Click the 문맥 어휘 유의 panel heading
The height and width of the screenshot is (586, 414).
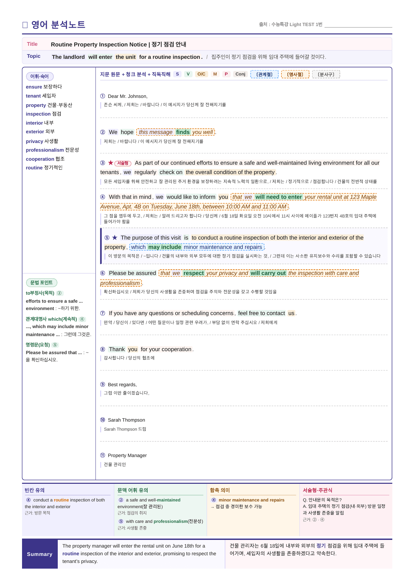pyautogui.click(x=133, y=490)
